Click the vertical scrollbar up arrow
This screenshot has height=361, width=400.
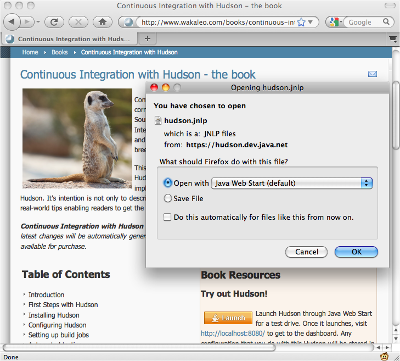tap(396, 330)
